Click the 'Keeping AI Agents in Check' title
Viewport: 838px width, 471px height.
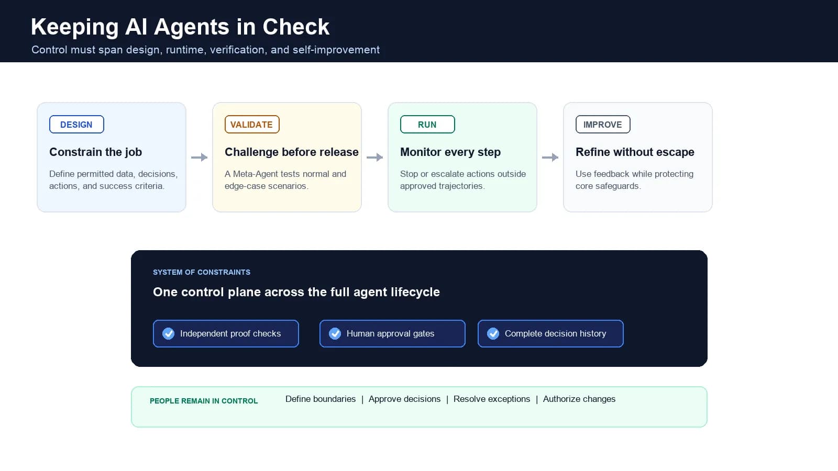(180, 27)
